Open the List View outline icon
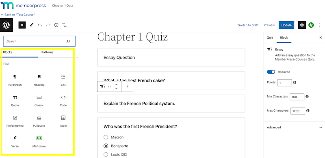Screen dimensions: 325x158 (65, 25)
